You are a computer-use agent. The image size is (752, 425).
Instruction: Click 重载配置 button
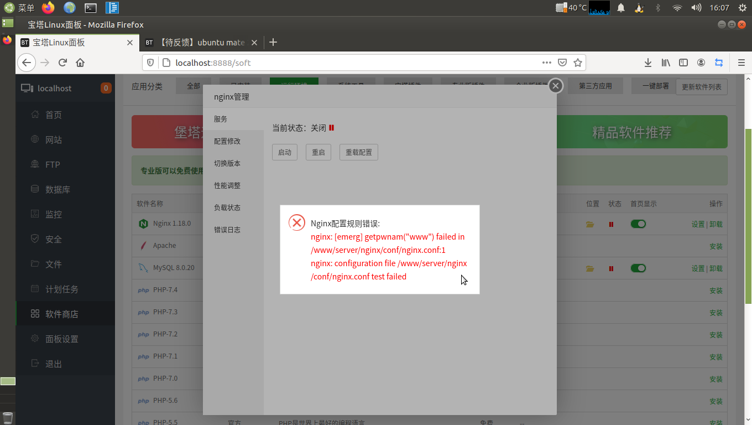click(359, 152)
